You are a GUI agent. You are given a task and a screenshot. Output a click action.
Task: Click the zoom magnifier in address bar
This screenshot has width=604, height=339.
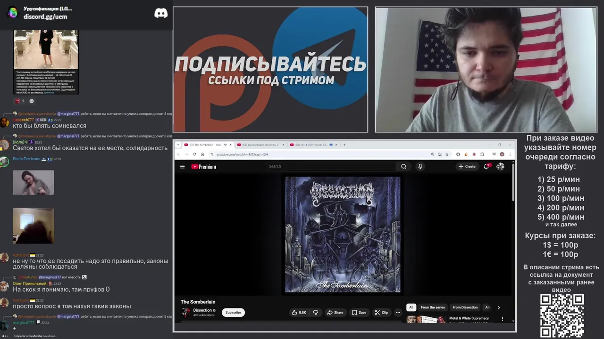click(x=432, y=154)
